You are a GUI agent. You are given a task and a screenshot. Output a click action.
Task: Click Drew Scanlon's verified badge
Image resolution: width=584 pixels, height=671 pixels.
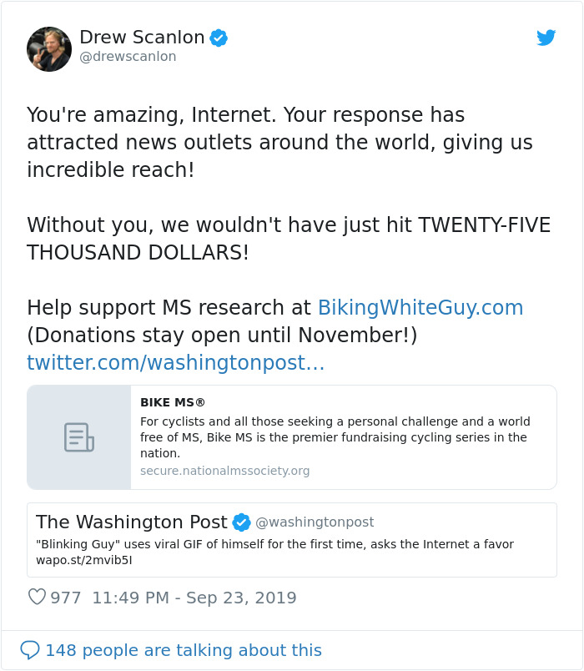[x=218, y=38]
